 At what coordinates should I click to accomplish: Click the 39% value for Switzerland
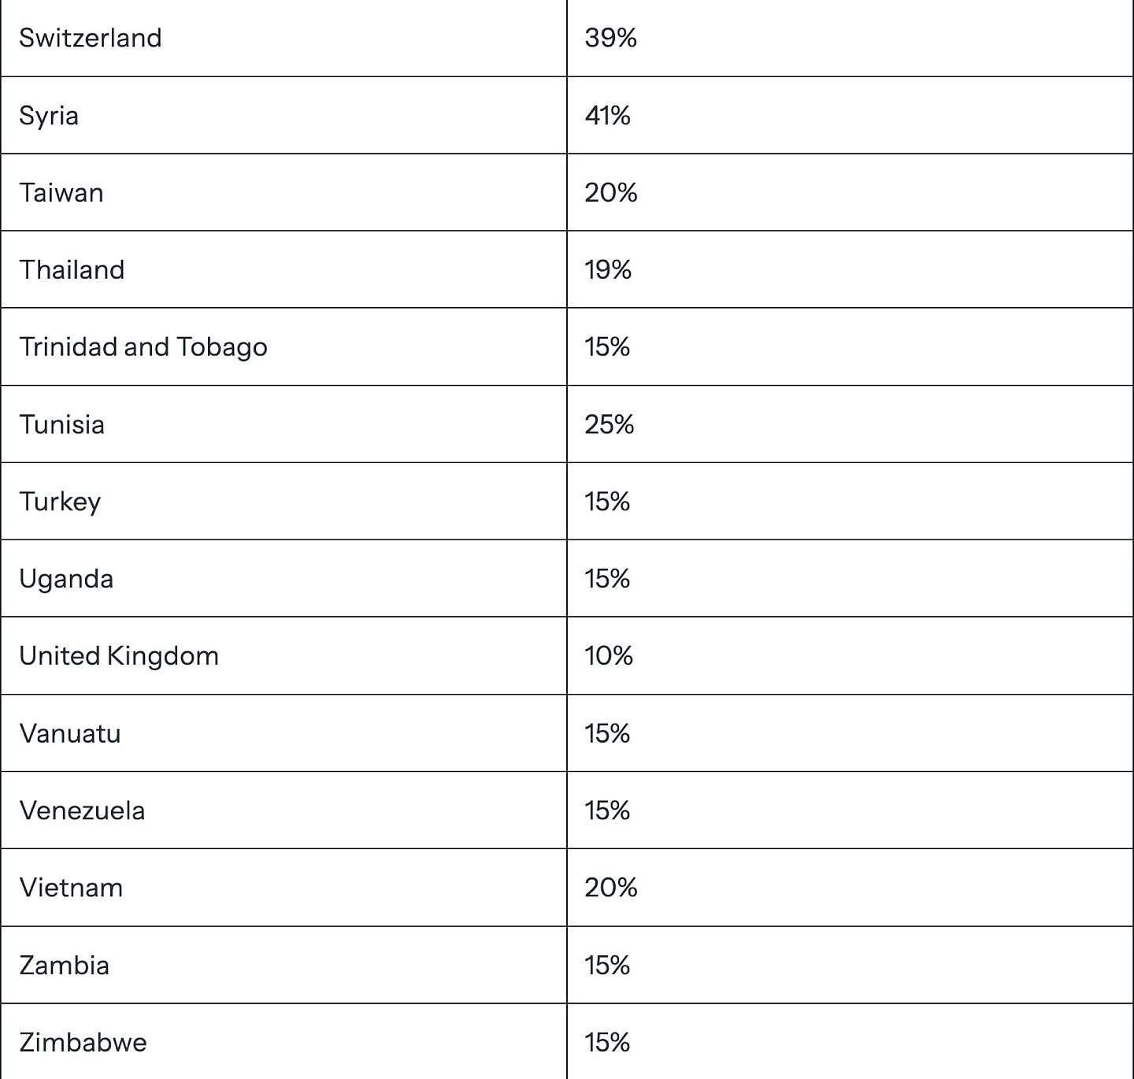click(x=610, y=38)
